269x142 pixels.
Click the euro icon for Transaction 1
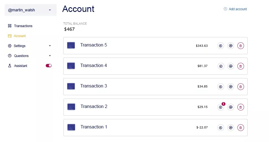point(221,128)
